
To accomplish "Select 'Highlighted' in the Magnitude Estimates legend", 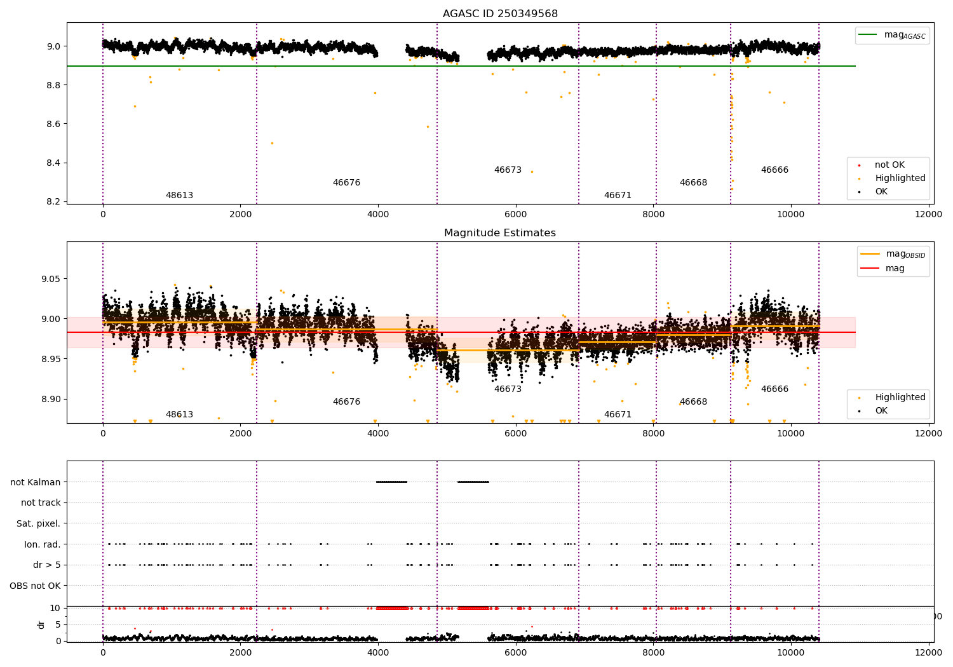I will coord(900,398).
